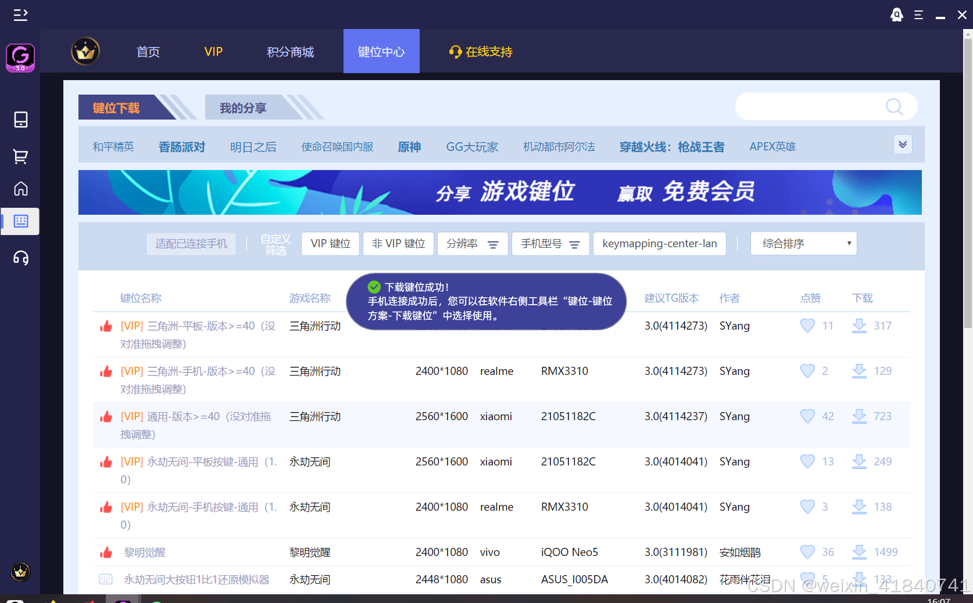Image resolution: width=973 pixels, height=603 pixels.
Task: Click the 下载 column header
Action: tap(863, 298)
